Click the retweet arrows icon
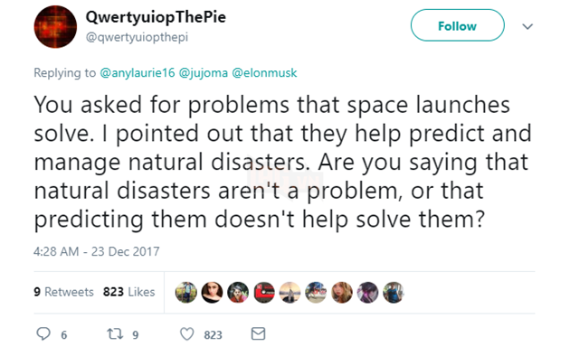The width and height of the screenshot is (570, 356). click(x=115, y=333)
